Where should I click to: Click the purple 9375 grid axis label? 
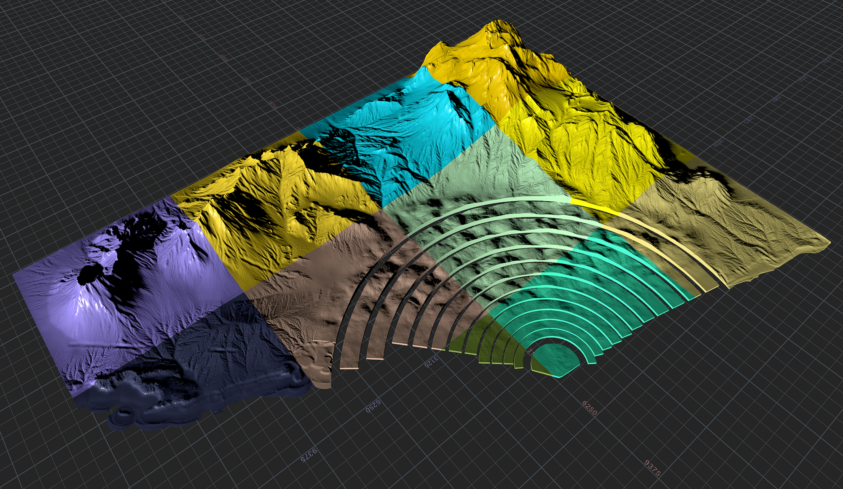click(x=309, y=455)
